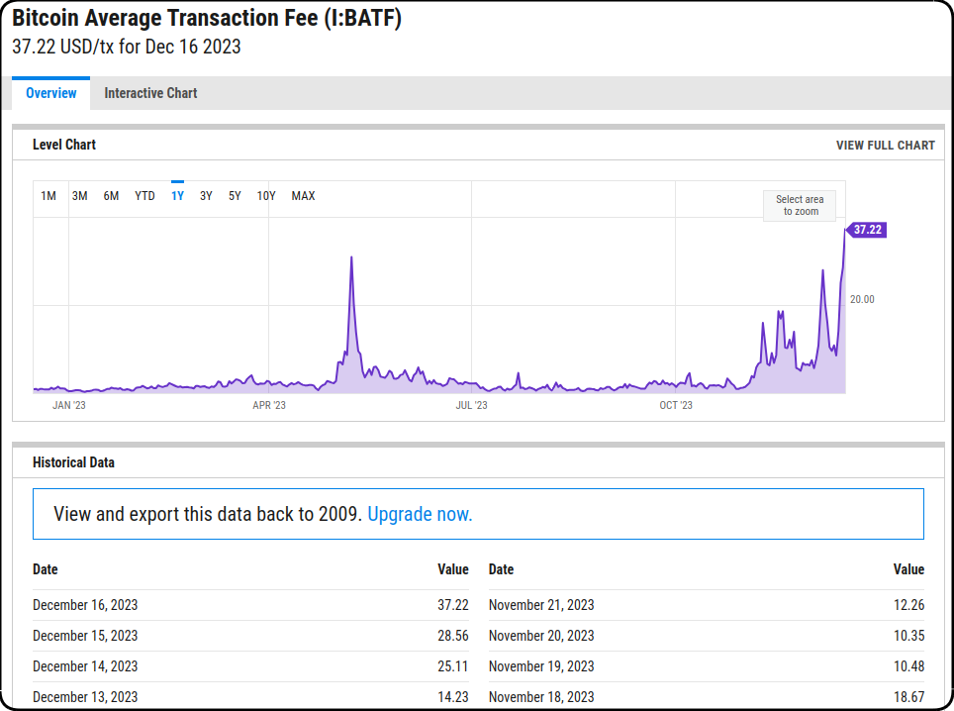Click the Upgrade now link
The image size is (954, 711).
[420, 514]
